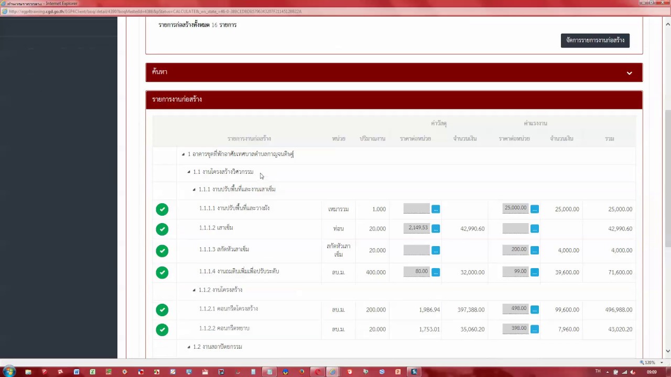Viewport: 671px width, 377px height.
Task: Open labor price lookup for 1.1.1.4 งานถมดิน
Action: [x=534, y=272]
